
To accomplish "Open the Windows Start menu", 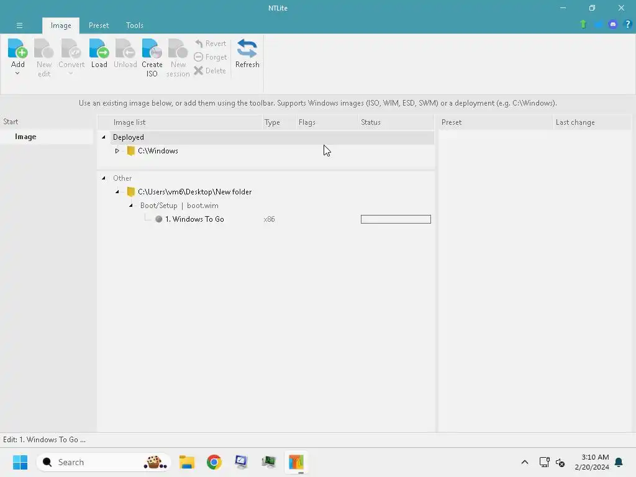I will 20,462.
